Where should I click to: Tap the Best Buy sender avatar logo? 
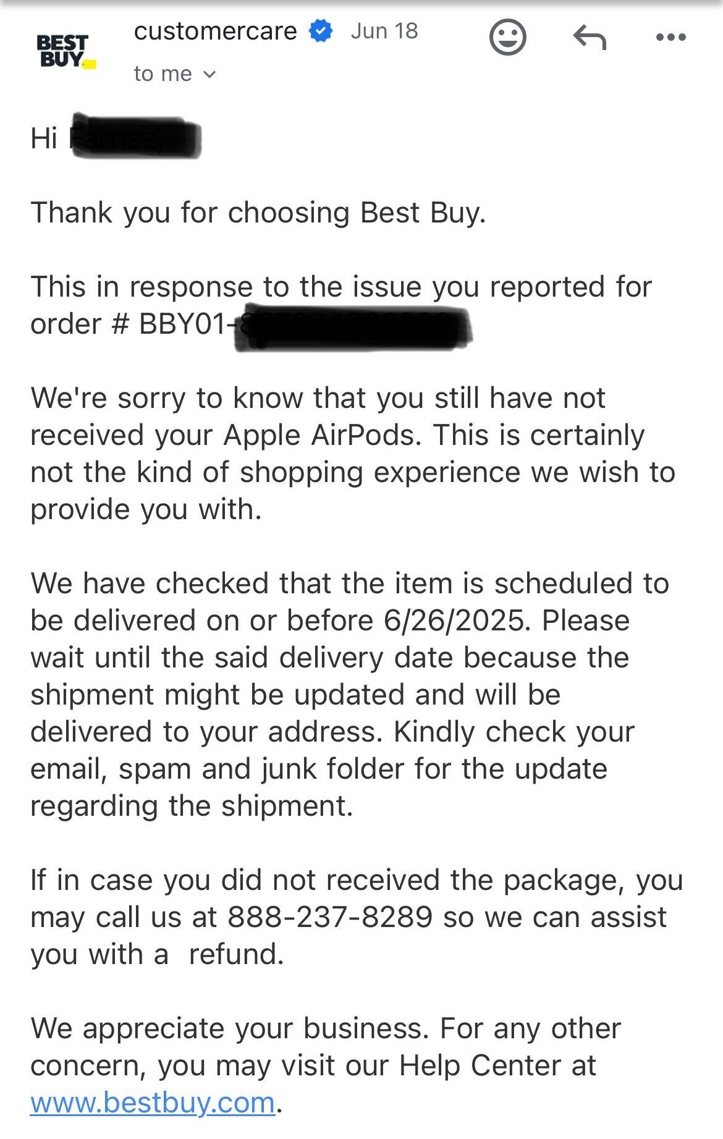point(64,52)
